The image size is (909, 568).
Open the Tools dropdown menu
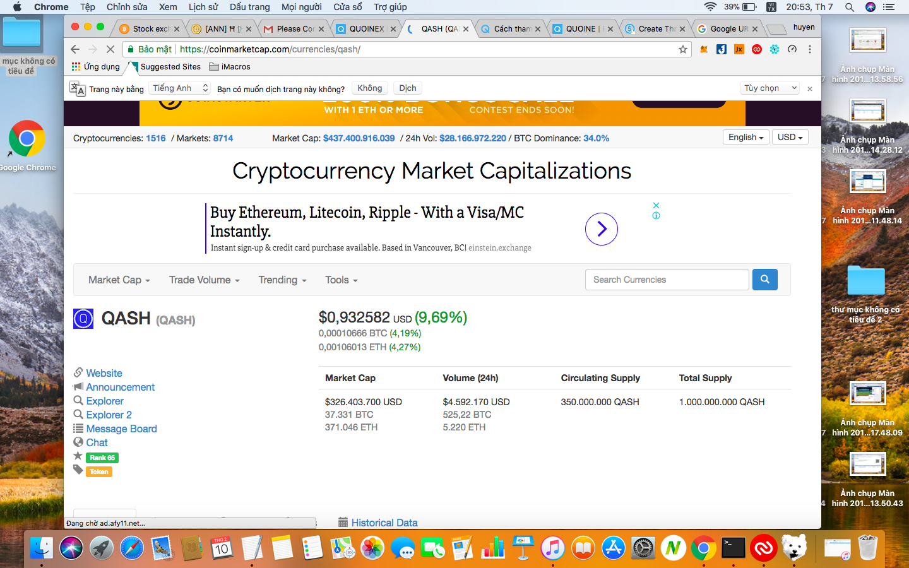tap(342, 280)
